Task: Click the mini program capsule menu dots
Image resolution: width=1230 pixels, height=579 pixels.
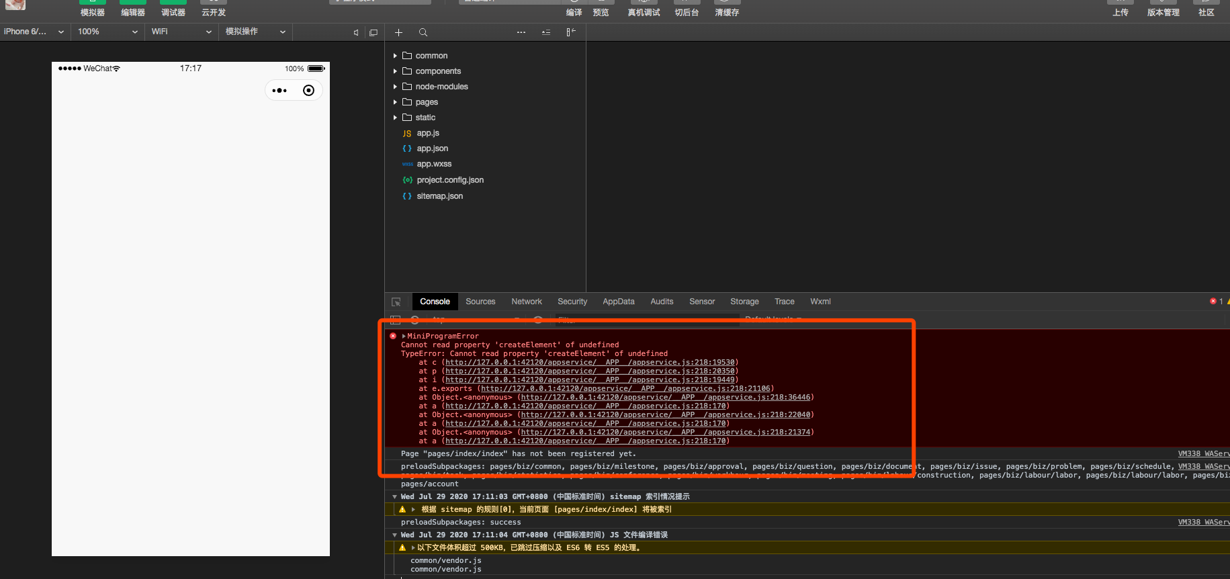Action: pyautogui.click(x=279, y=91)
